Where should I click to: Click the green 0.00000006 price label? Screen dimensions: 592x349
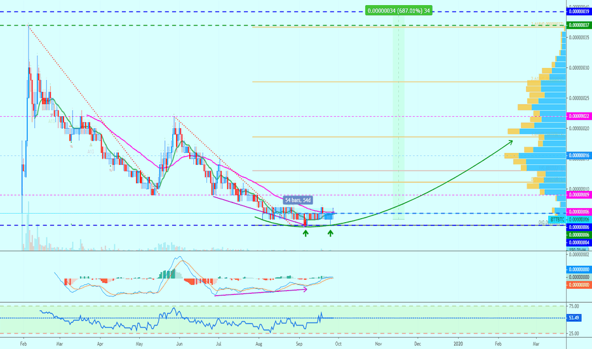coord(579,235)
